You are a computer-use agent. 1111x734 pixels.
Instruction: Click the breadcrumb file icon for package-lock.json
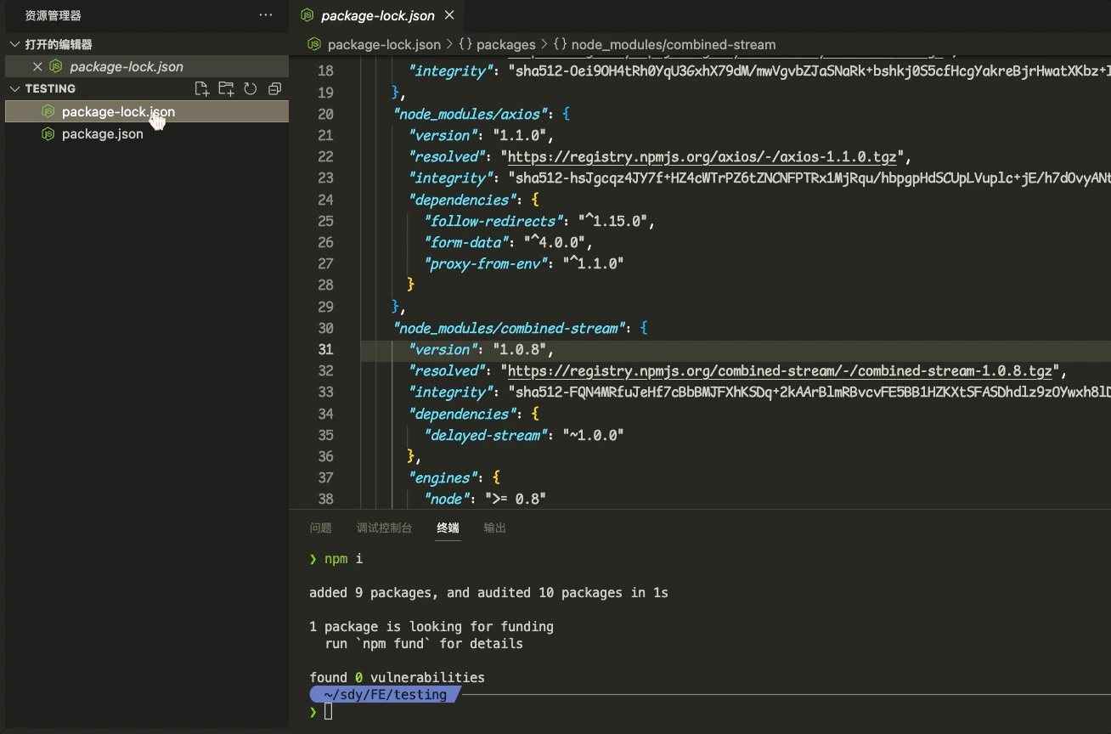[x=314, y=44]
